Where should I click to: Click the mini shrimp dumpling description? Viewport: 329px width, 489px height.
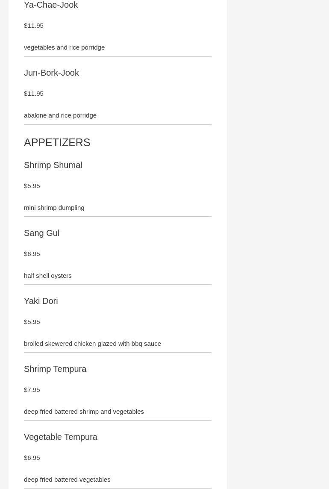(54, 208)
